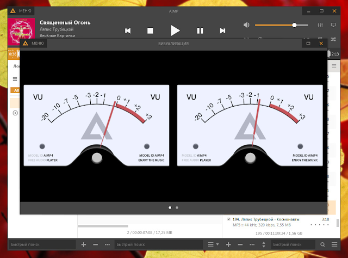Click the right quick search field
Image resolution: width=348 pixels, height=258 pixels.
click(x=293, y=244)
